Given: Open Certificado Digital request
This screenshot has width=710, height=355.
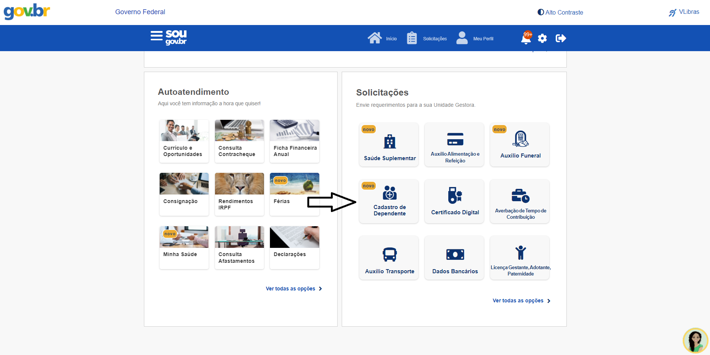Looking at the screenshot, I should 455,201.
